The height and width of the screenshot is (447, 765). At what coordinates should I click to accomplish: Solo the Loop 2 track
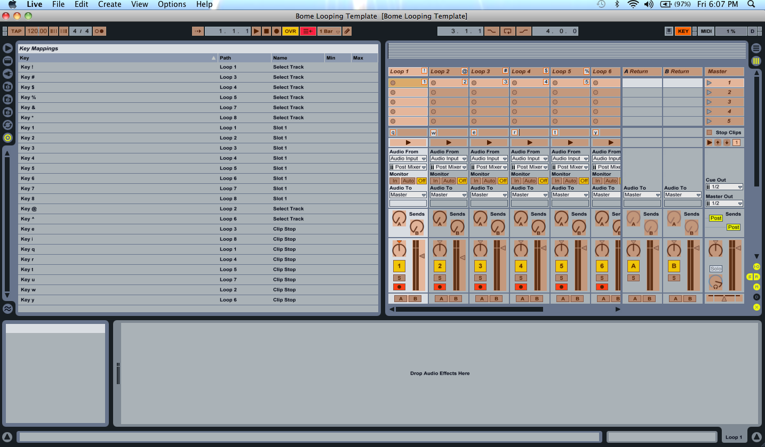[x=440, y=278]
